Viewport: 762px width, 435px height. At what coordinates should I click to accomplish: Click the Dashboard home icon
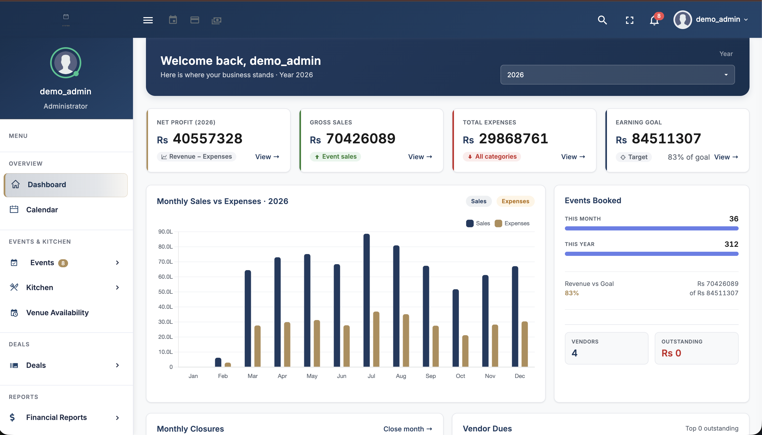pyautogui.click(x=16, y=184)
